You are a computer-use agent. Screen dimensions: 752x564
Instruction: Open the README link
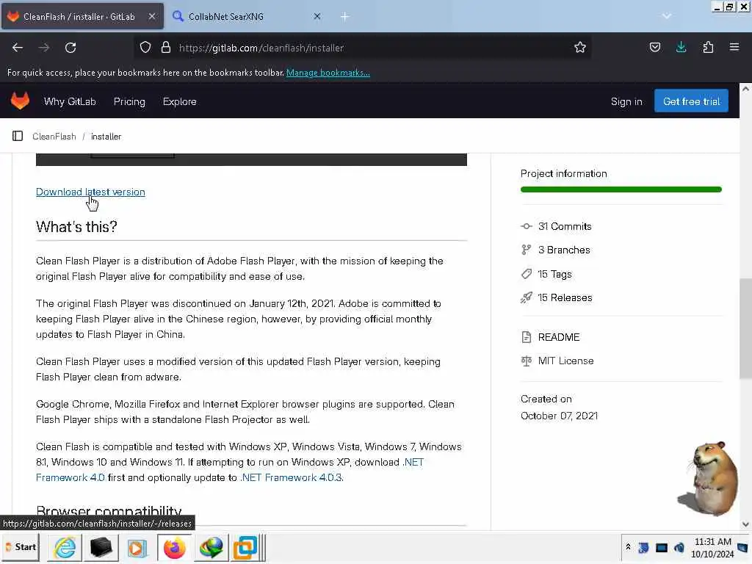(559, 337)
